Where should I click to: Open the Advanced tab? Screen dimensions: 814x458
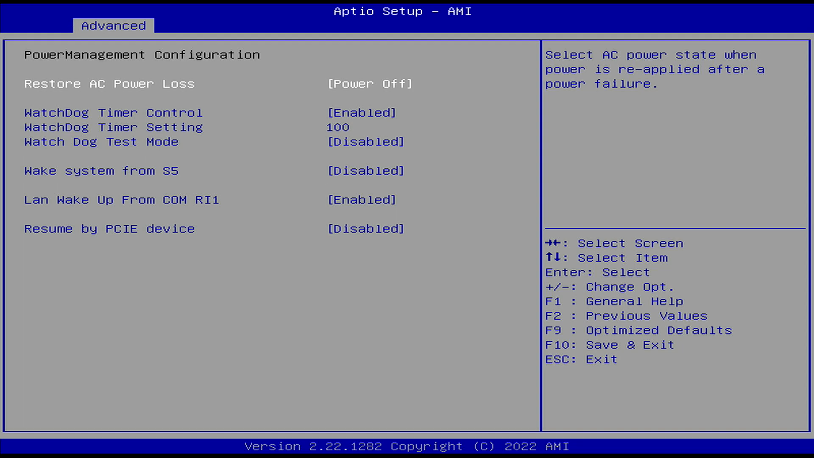[x=113, y=26]
